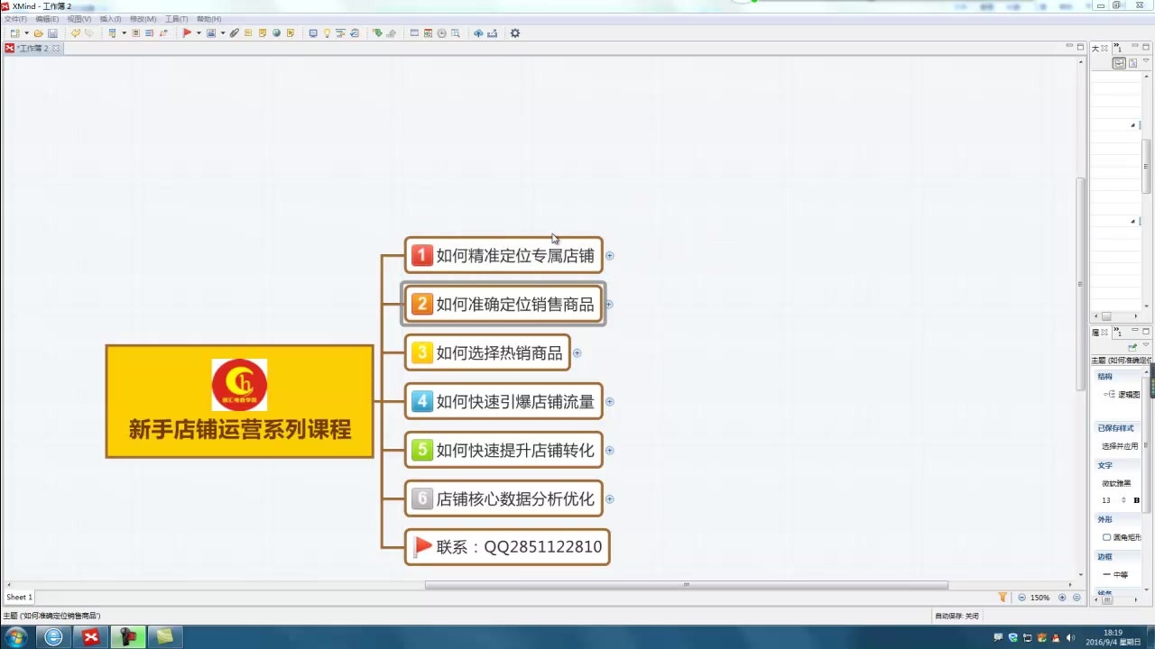Viewport: 1155px width, 649px height.
Task: Toggle the 圆角矩形 shape checkbox in the right panel
Action: click(1106, 537)
